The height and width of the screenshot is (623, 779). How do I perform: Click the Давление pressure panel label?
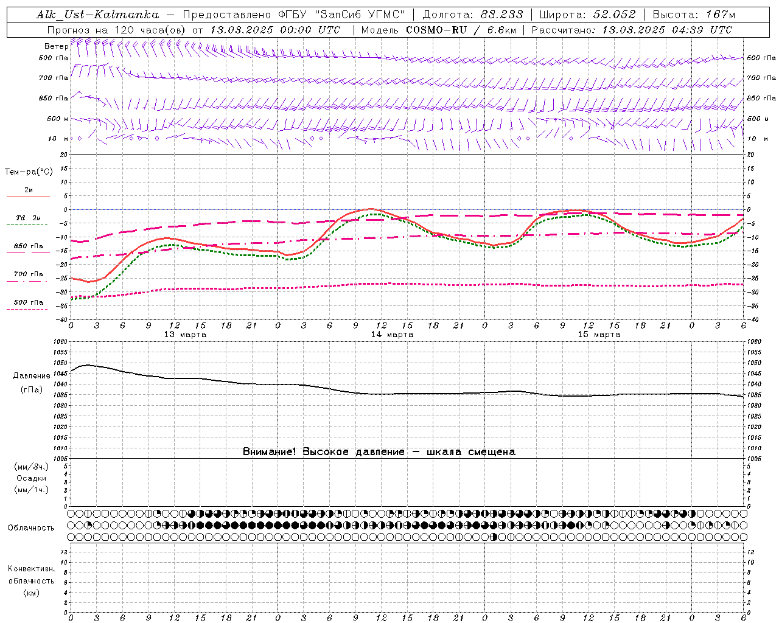31,376
